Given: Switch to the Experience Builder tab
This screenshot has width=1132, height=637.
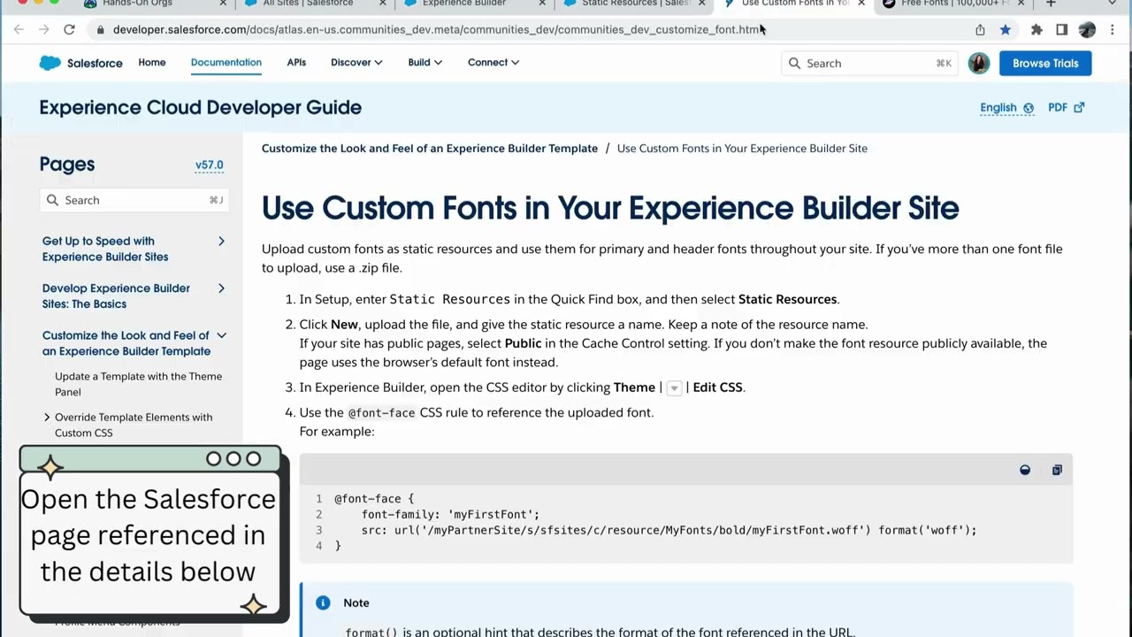Looking at the screenshot, I should [x=464, y=4].
